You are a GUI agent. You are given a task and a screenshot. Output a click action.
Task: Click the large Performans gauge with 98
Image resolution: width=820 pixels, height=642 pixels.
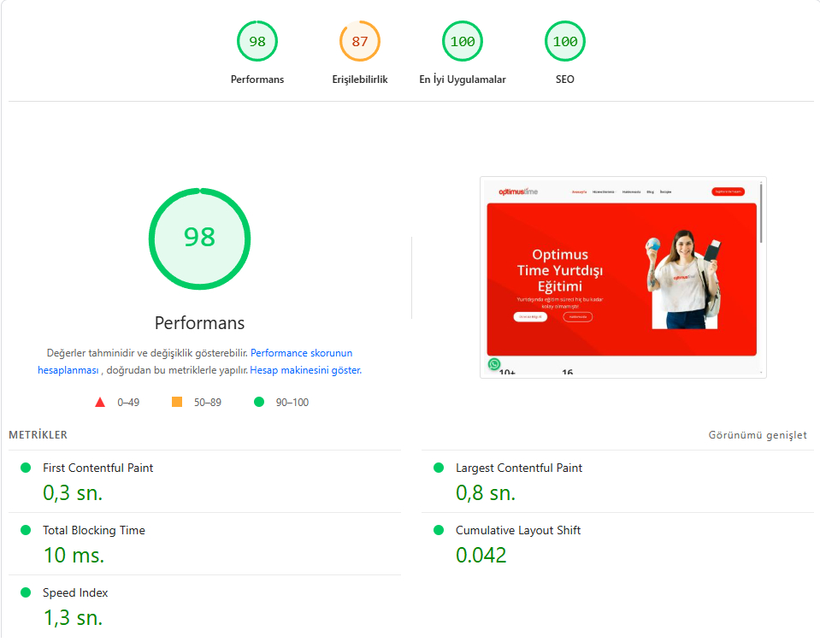coord(199,239)
